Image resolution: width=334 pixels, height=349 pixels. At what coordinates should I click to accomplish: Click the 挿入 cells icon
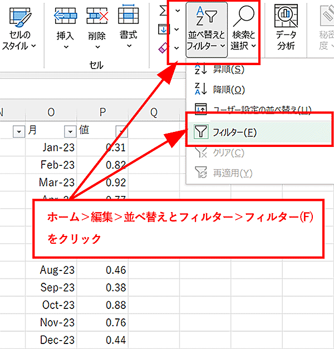coord(66,17)
